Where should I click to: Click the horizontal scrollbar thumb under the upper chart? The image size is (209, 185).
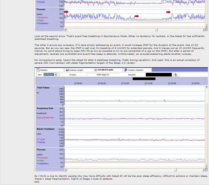tap(156, 30)
